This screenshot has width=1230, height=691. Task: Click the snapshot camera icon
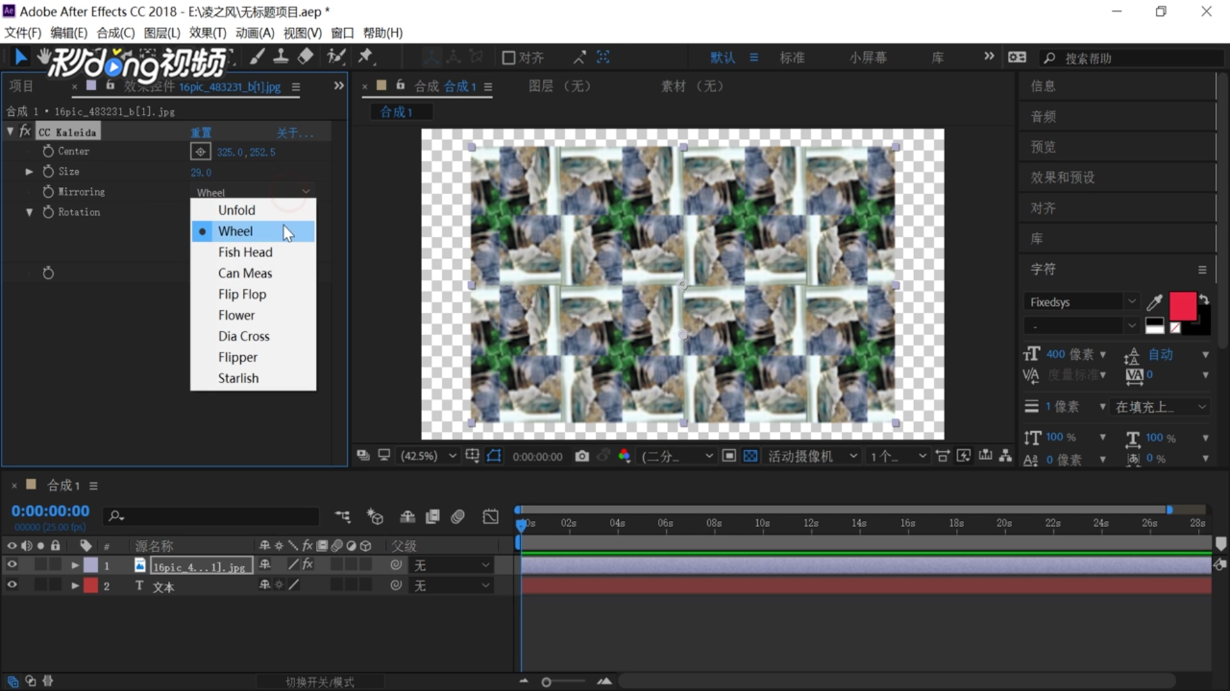pyautogui.click(x=582, y=456)
